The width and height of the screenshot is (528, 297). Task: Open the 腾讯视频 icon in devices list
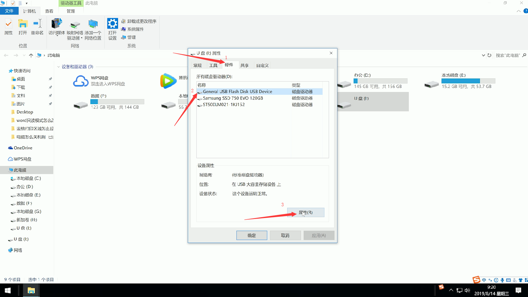pos(168,81)
